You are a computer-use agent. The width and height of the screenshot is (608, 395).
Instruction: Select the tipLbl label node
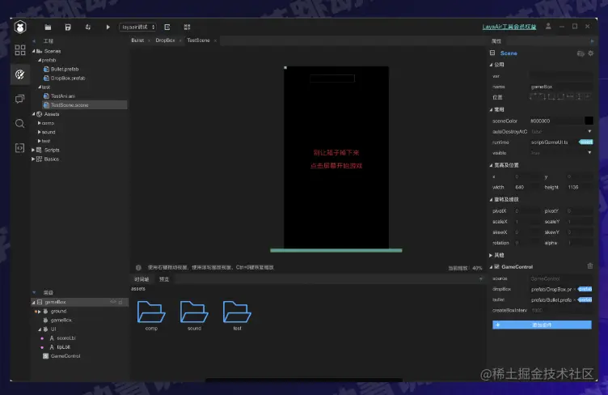coord(64,347)
